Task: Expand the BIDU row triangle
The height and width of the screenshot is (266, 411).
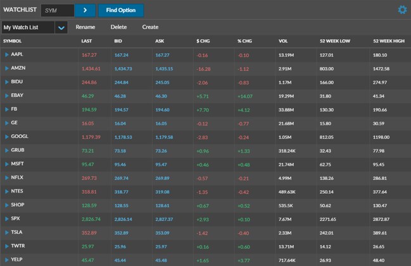Action: (x=7, y=82)
